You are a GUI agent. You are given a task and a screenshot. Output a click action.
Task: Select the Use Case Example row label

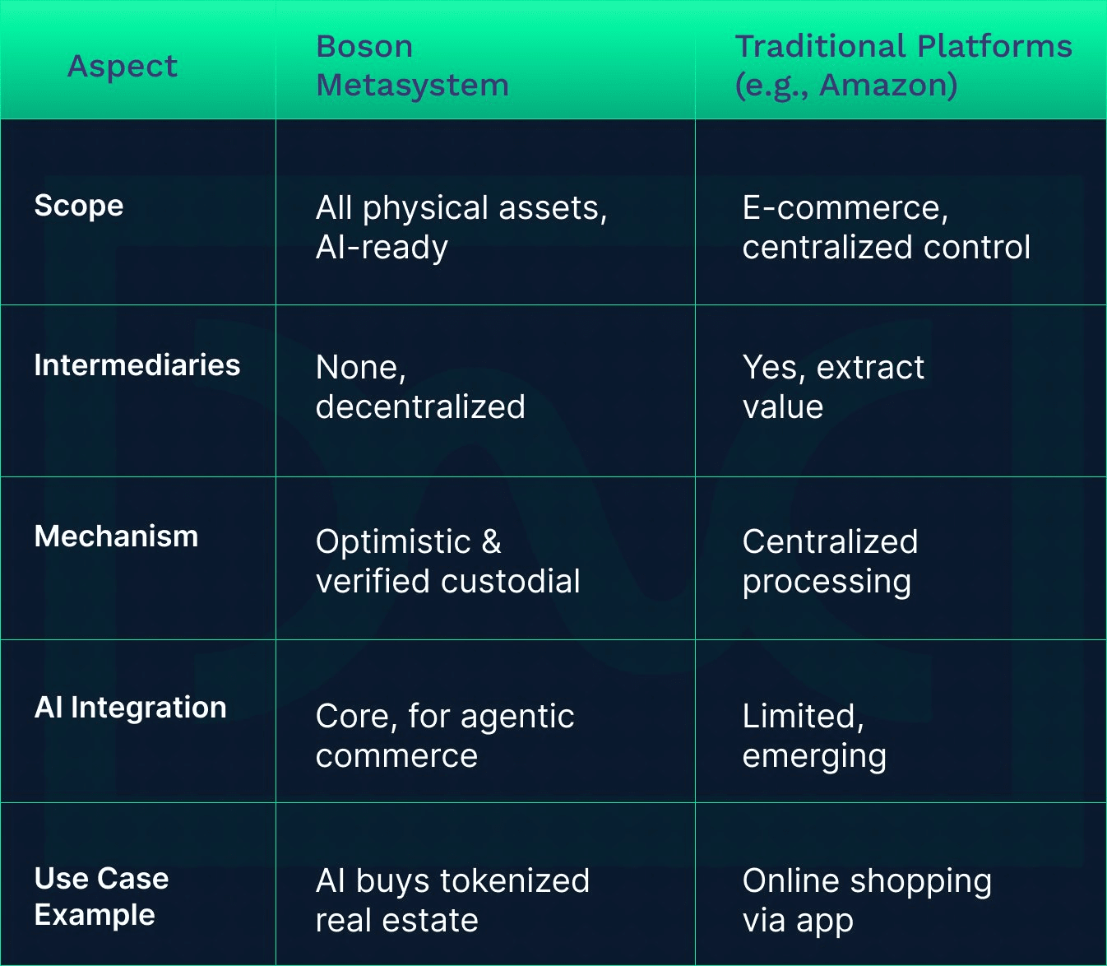pyautogui.click(x=101, y=896)
